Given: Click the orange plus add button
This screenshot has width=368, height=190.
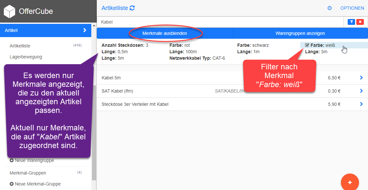Looking at the screenshot, I should (x=350, y=183).
